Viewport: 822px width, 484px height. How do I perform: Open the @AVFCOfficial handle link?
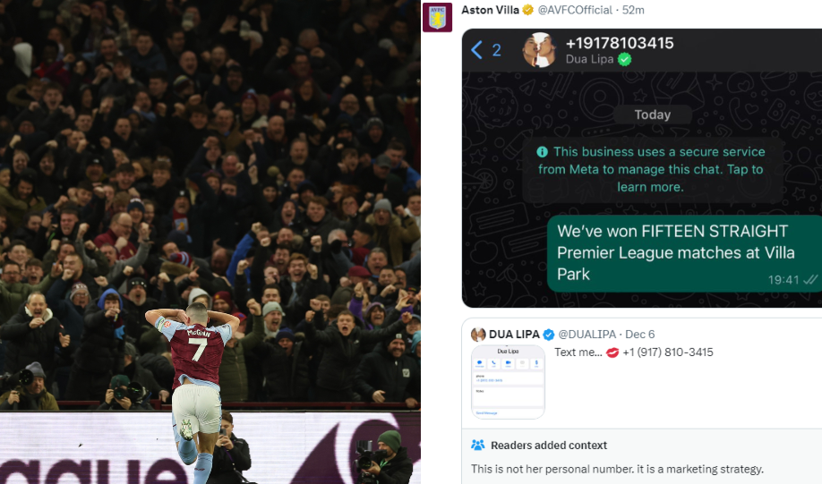point(575,10)
